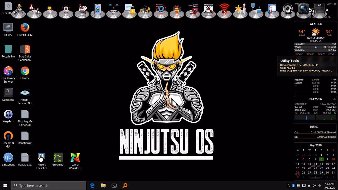The height and width of the screenshot is (190, 338).
Task: Open Greenshot screenshot tool
Action: tap(58, 158)
